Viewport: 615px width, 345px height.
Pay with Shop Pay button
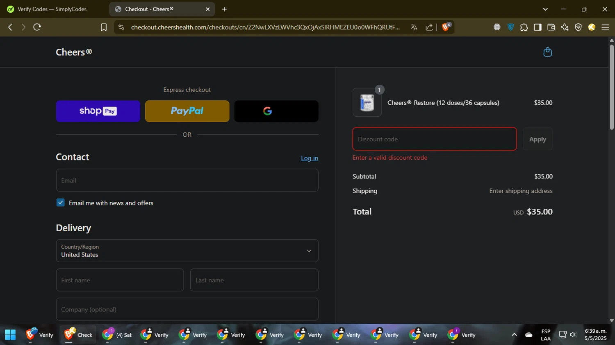pyautogui.click(x=98, y=111)
